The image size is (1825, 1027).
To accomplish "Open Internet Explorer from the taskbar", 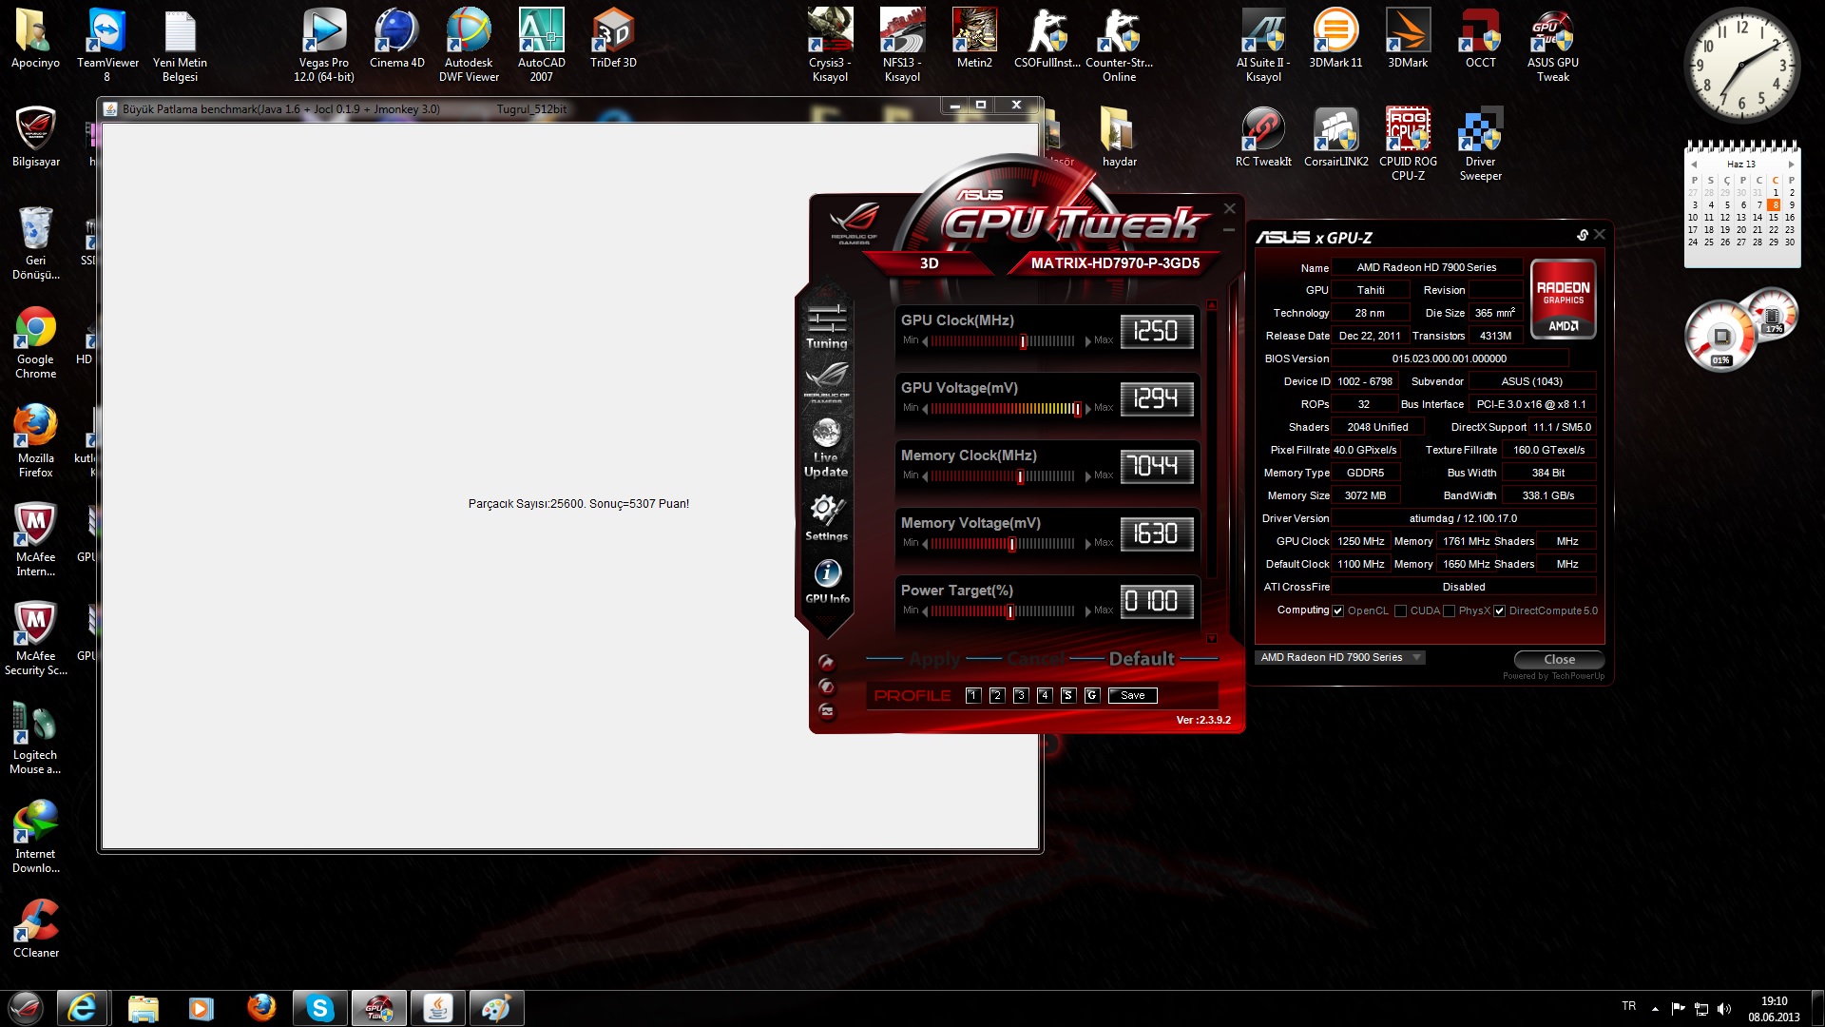I will [82, 1008].
